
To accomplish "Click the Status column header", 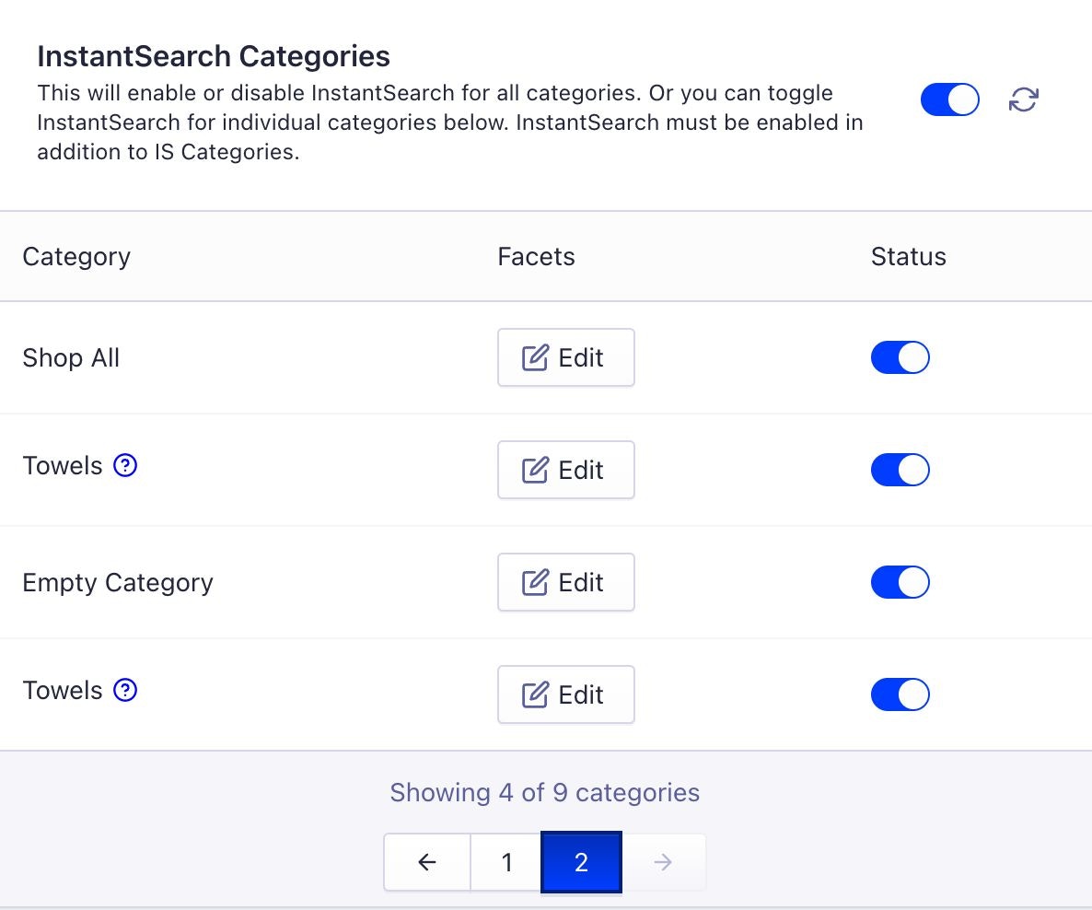I will point(908,257).
